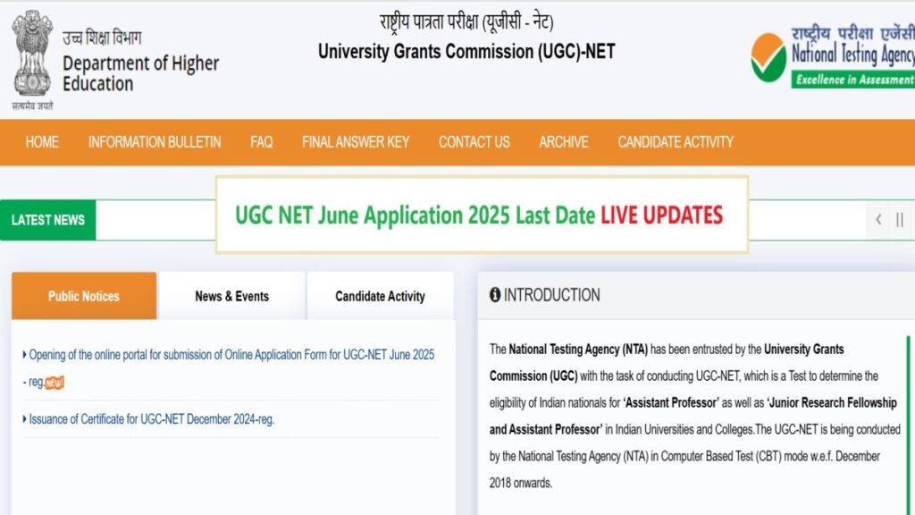Open FAQ from the orange navigation bar

(262, 142)
